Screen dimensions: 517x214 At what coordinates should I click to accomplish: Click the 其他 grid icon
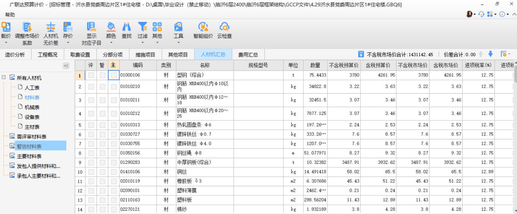[x=157, y=27]
